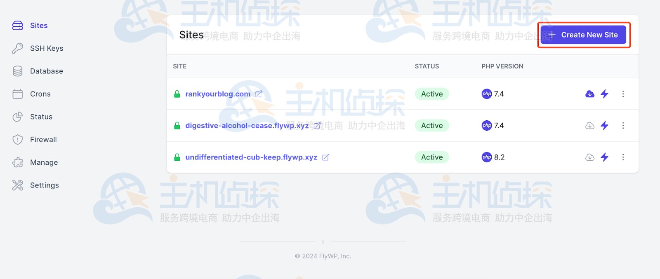Open the Firewall page
Viewport: 660px width, 279px height.
point(43,140)
